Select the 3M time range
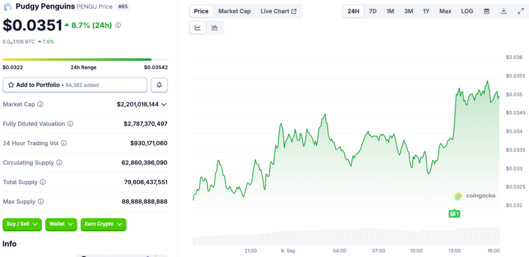 coord(409,11)
